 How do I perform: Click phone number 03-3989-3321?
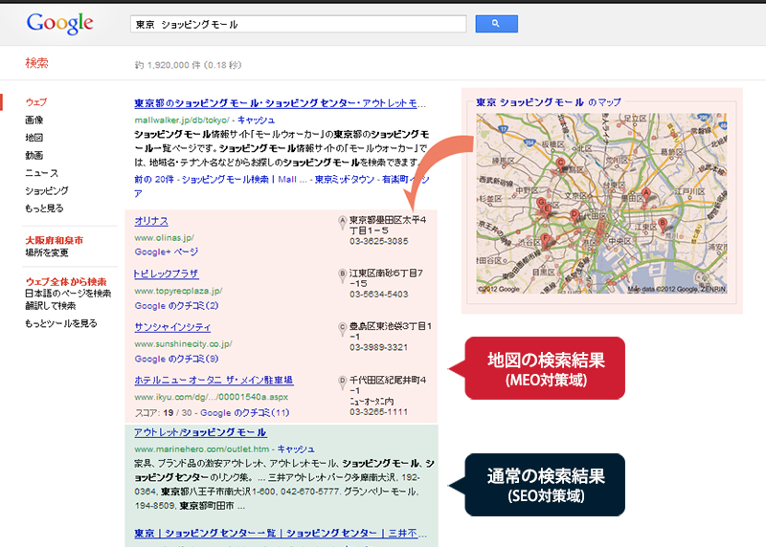click(378, 347)
